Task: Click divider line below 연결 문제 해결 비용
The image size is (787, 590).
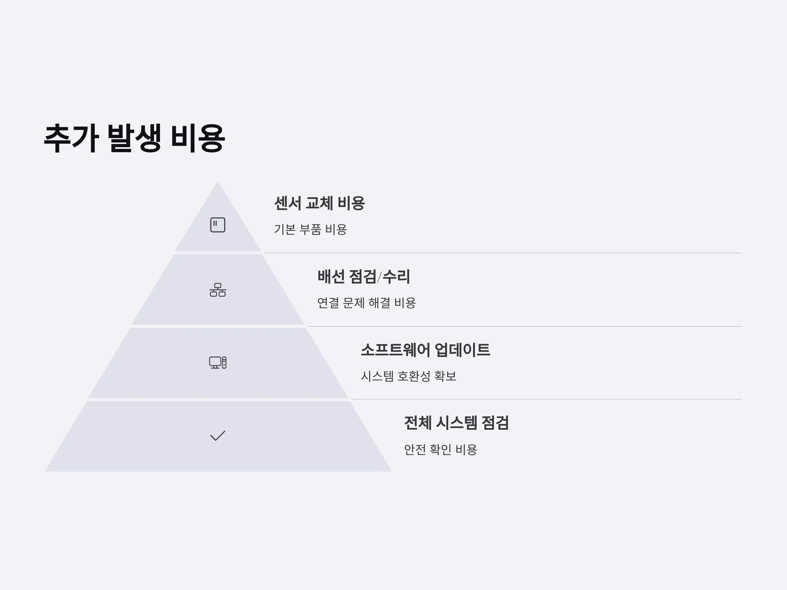Action: (525, 326)
